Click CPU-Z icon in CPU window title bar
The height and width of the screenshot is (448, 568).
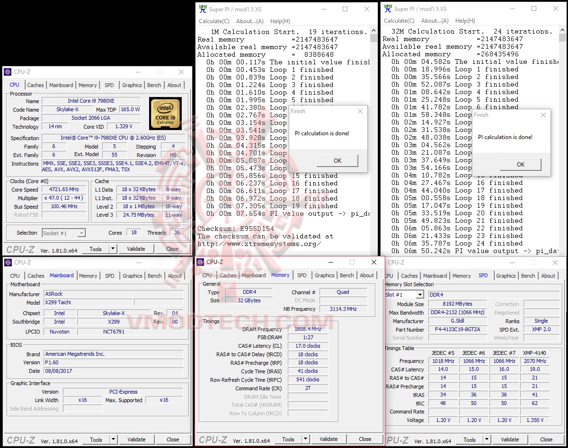pyautogui.click(x=8, y=72)
